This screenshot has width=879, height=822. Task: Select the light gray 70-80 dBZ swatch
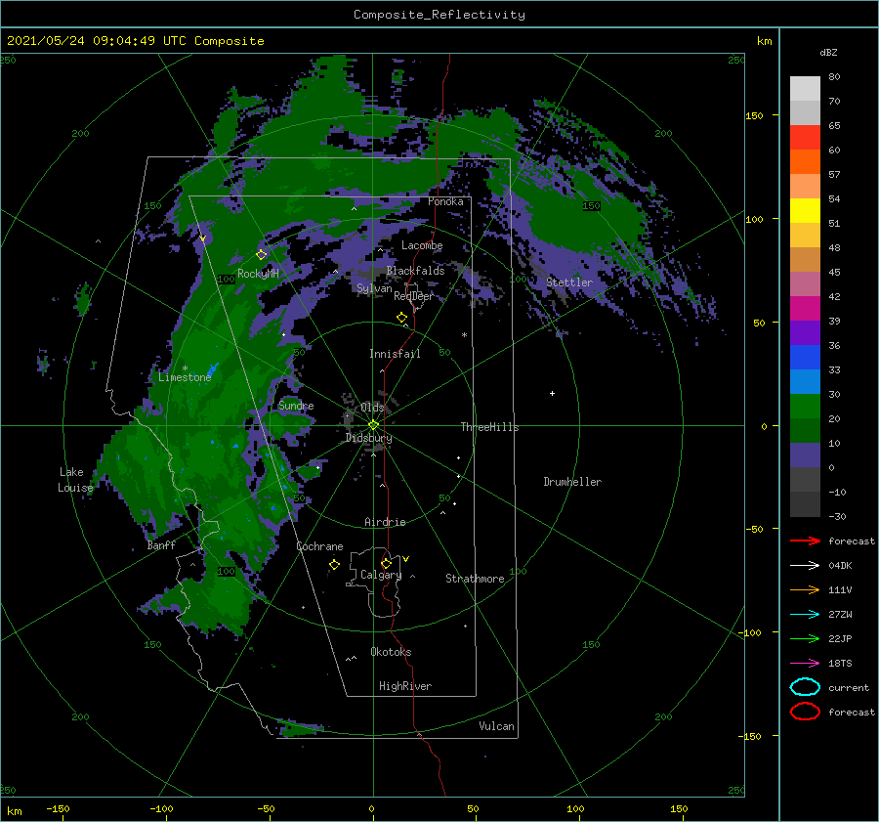click(805, 89)
